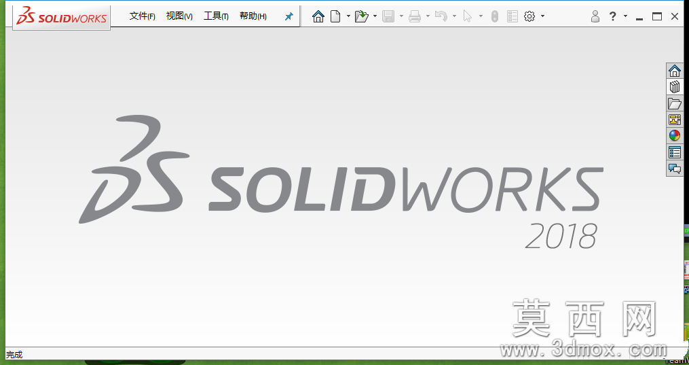Expand the Save dropdown arrow
The height and width of the screenshot is (365, 689).
pos(401,16)
